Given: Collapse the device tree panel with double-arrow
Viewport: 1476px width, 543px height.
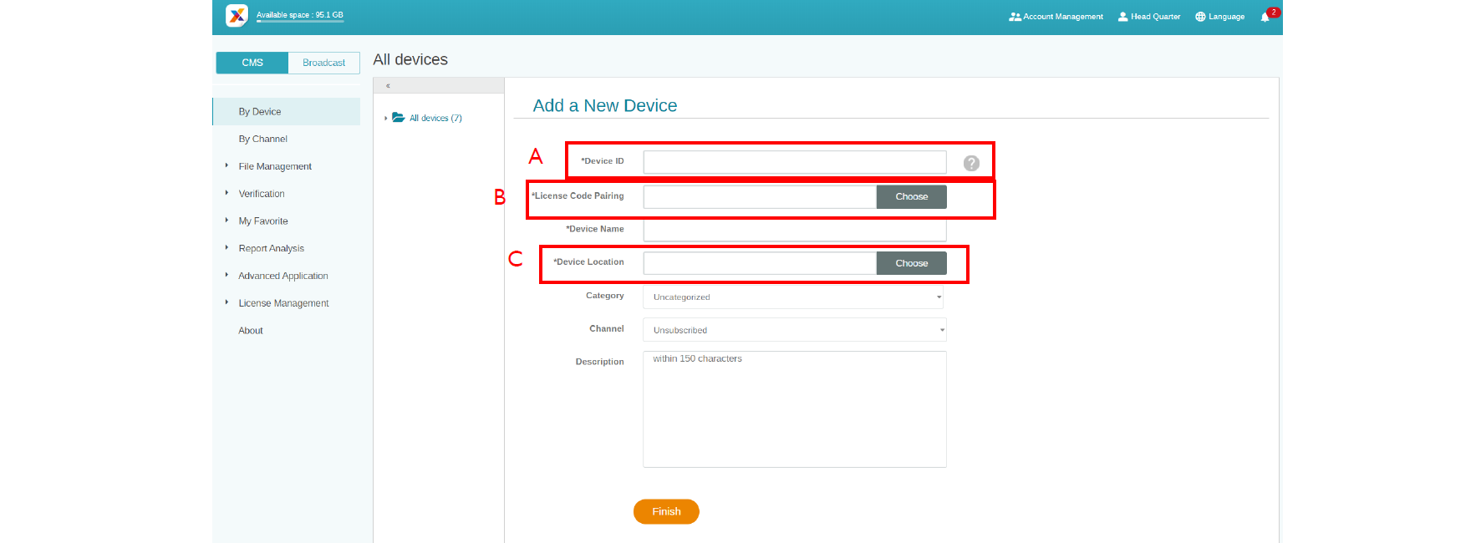Looking at the screenshot, I should click(388, 85).
